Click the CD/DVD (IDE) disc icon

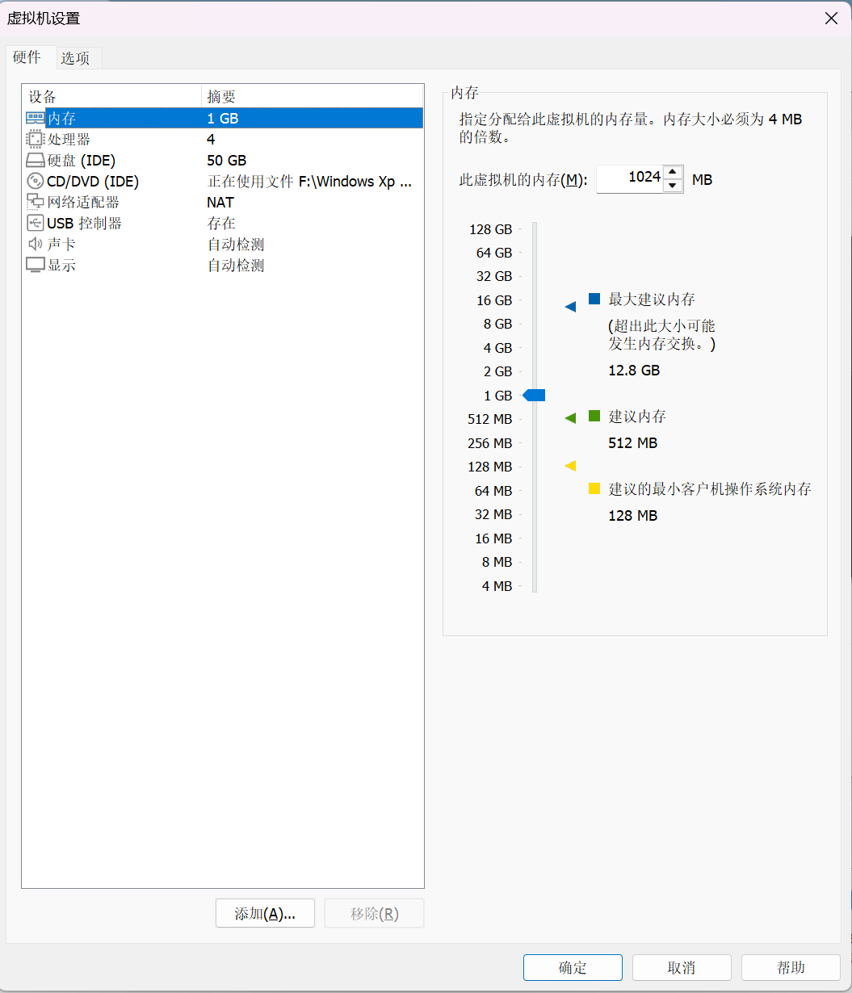click(36, 181)
